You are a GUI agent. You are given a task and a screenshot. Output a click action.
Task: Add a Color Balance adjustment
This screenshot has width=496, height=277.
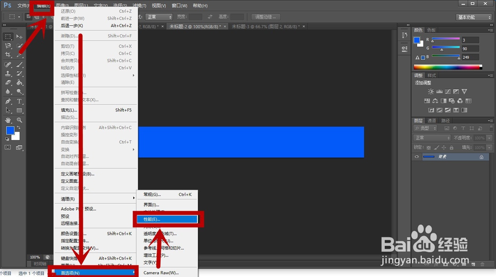(435, 101)
